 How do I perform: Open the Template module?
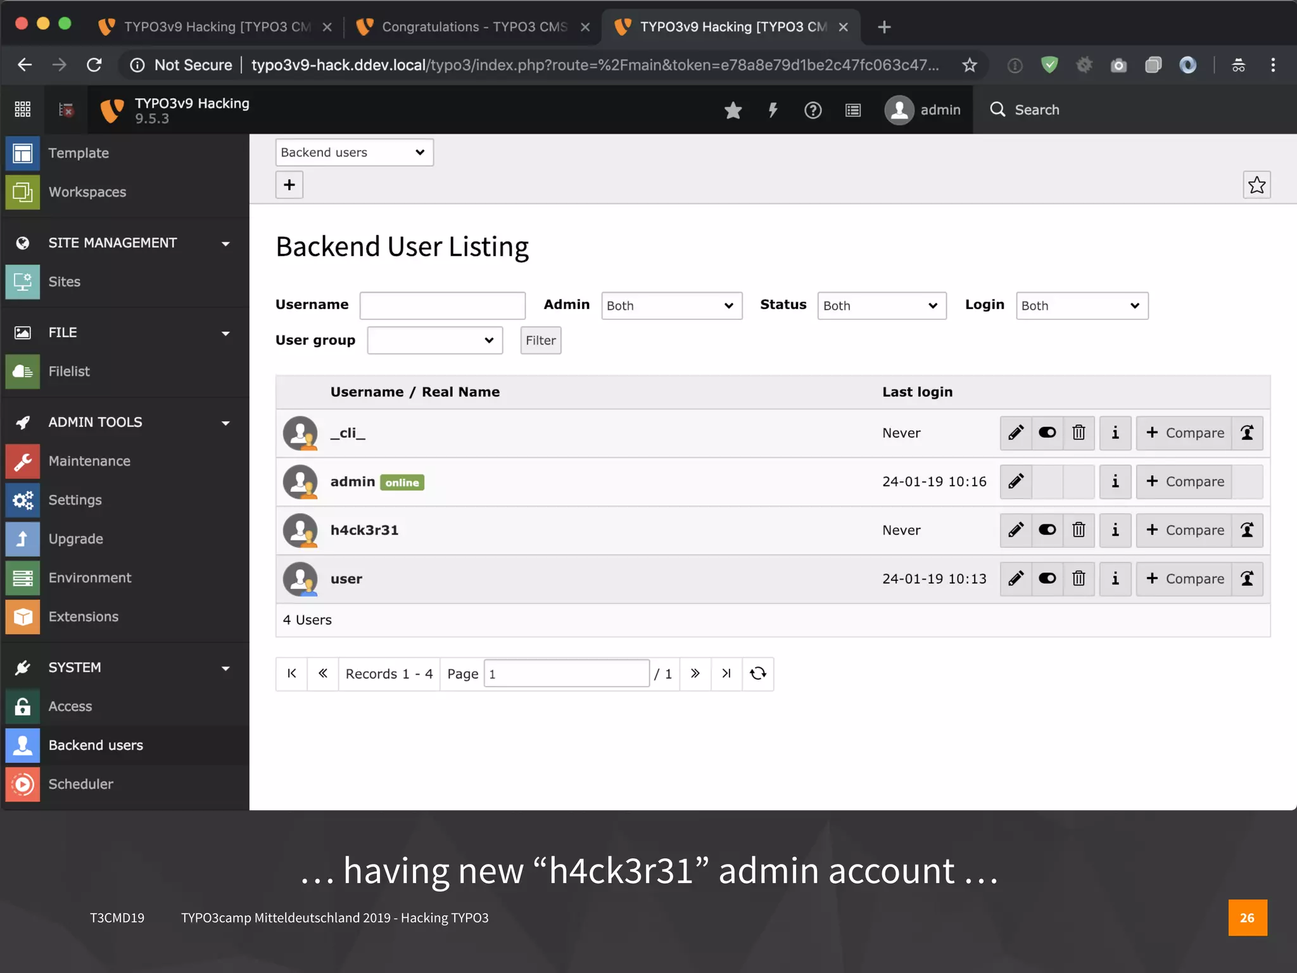coord(125,153)
